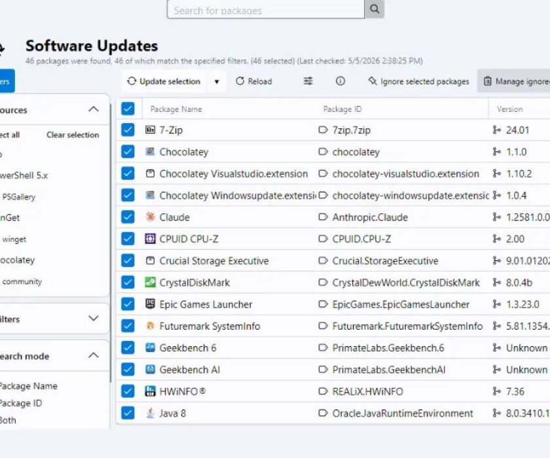
Task: Click the Java 8 icon
Action: [x=150, y=413]
